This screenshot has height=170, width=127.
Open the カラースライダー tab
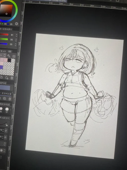(6, 29)
